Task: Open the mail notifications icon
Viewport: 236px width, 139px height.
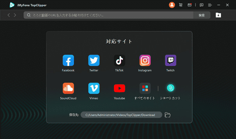Action: (x=190, y=5)
